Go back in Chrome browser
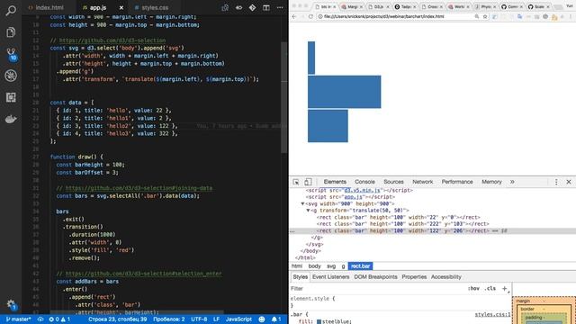The width and height of the screenshot is (576, 324). point(294,16)
